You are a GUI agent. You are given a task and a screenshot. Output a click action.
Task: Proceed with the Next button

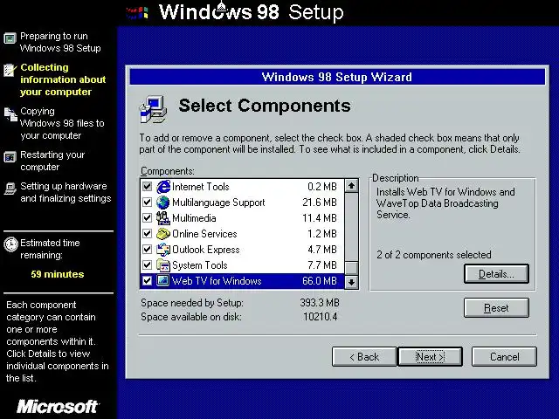(431, 357)
